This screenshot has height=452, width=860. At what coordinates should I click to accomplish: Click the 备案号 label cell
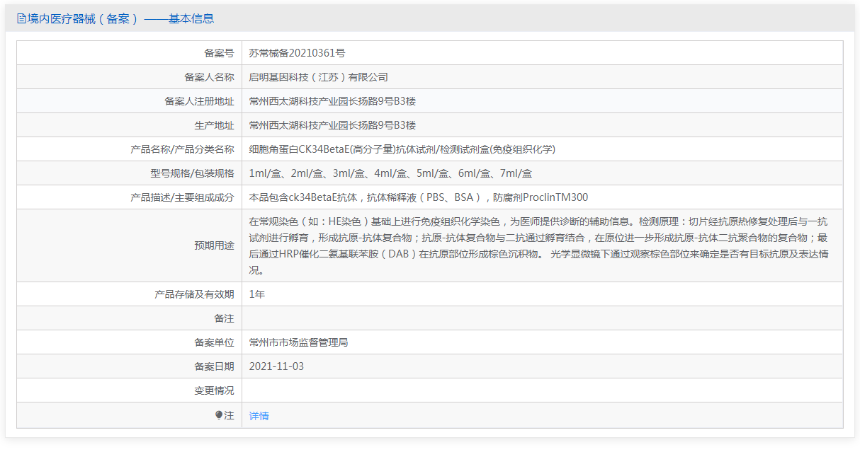[x=130, y=53]
